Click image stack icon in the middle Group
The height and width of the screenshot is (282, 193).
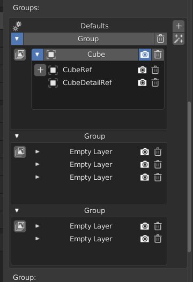point(20,152)
